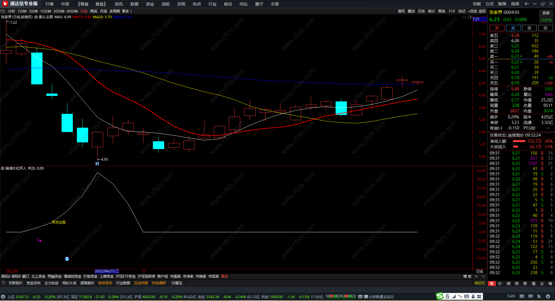Click the minus button beside 模板

coord(483,276)
